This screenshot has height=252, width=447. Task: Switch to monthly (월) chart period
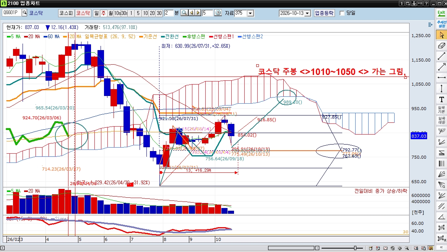pyautogui.click(x=111, y=13)
